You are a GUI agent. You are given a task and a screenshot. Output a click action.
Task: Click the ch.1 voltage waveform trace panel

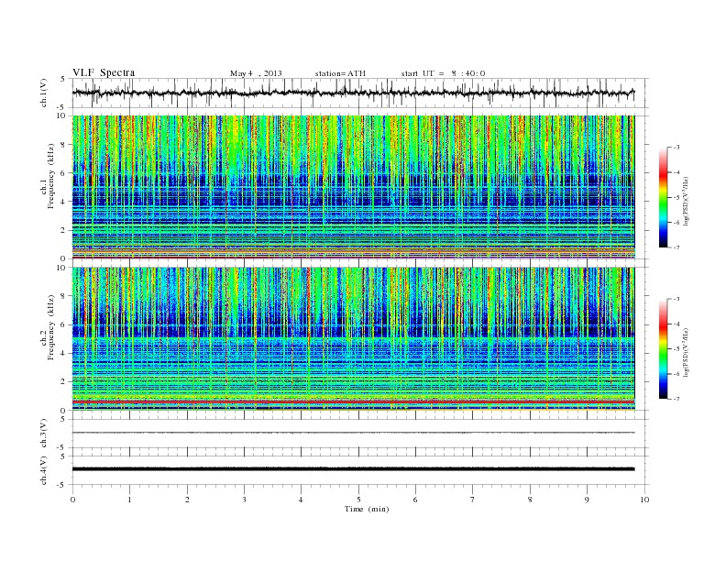pos(360,93)
